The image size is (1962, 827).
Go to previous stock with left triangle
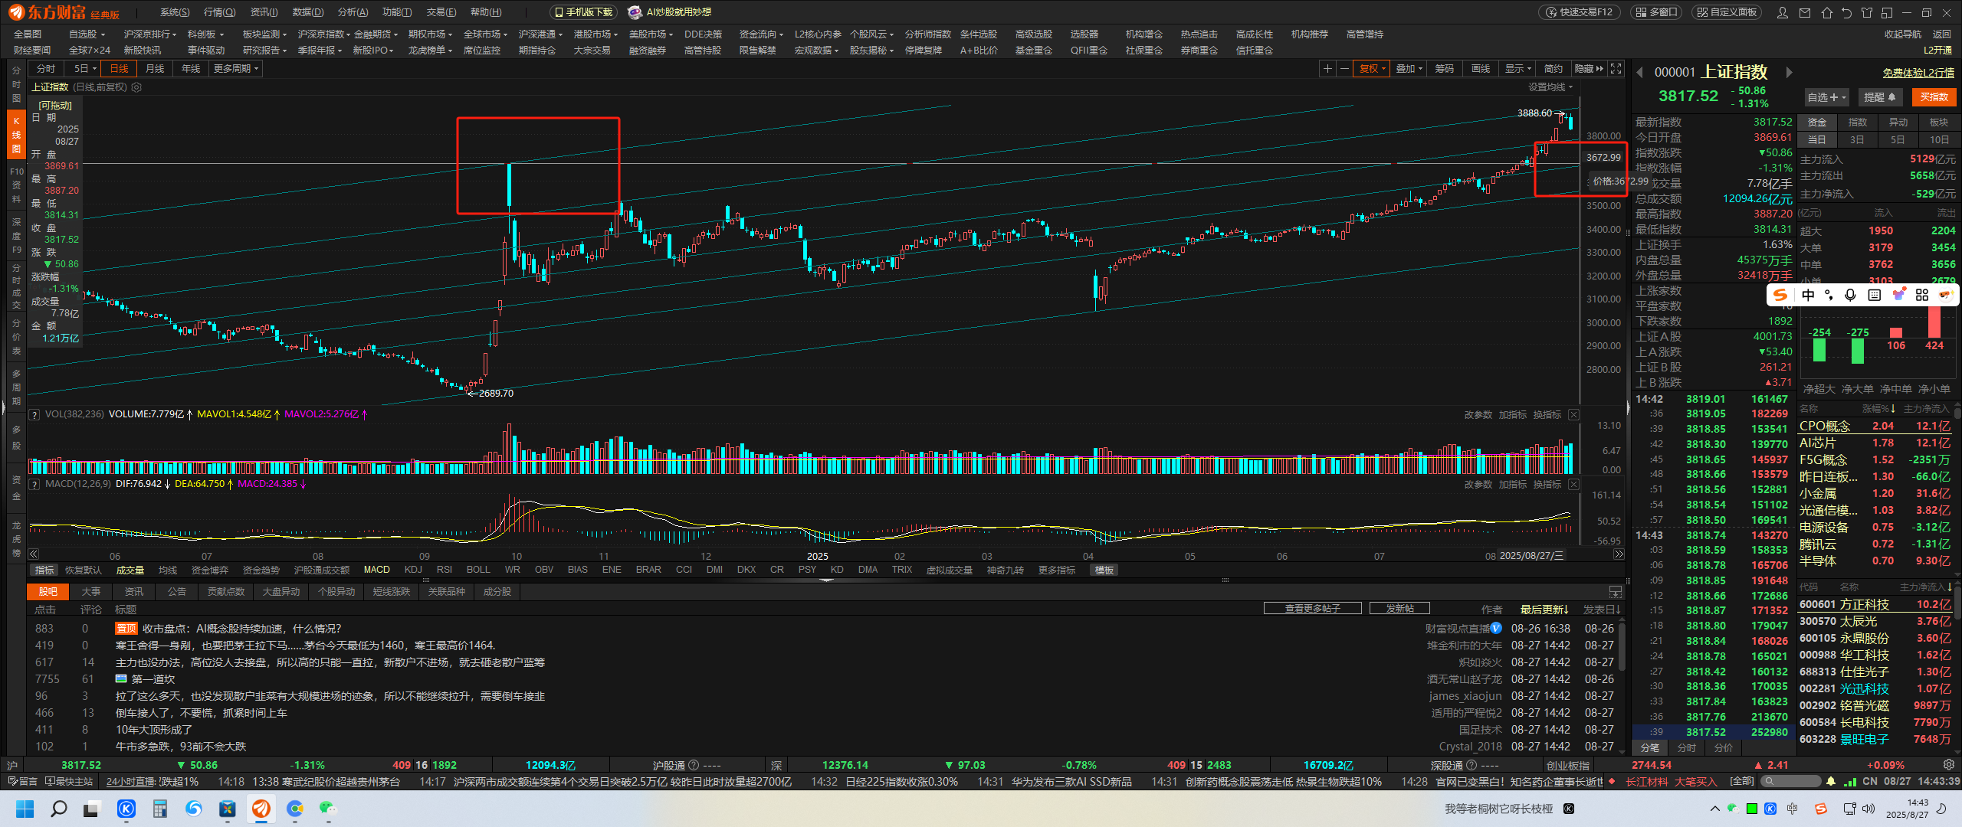pyautogui.click(x=1639, y=72)
